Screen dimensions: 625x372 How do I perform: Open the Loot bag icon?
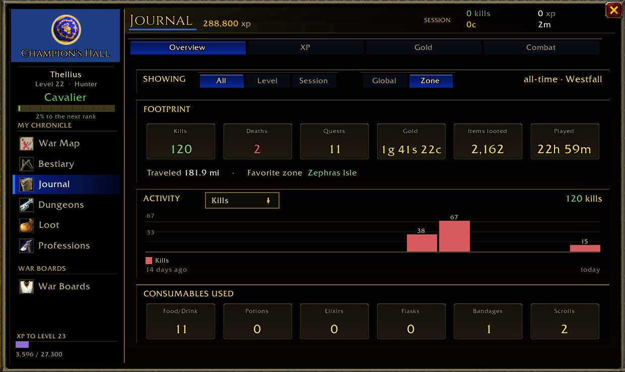(27, 225)
